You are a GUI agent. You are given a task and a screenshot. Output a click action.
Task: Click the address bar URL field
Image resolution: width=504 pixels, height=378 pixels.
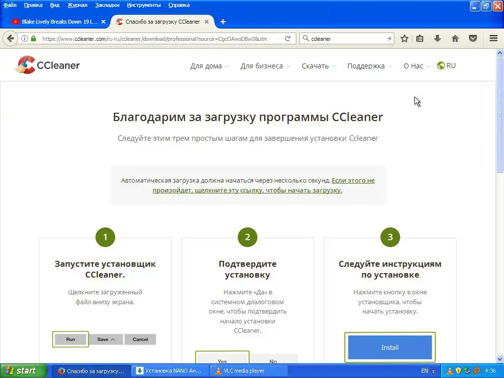click(x=155, y=38)
